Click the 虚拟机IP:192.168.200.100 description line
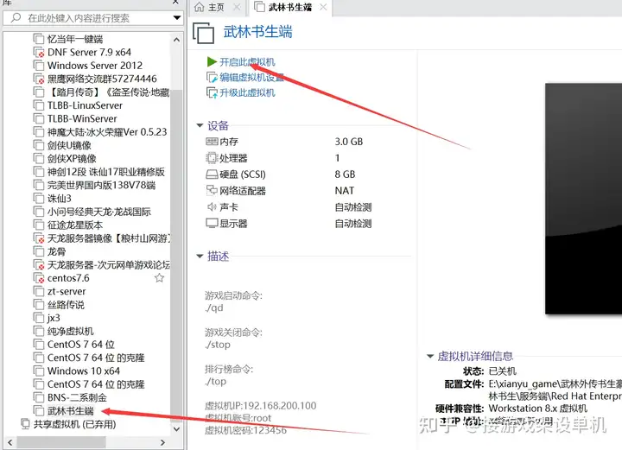Viewport: 622px width, 450px height. (261, 406)
